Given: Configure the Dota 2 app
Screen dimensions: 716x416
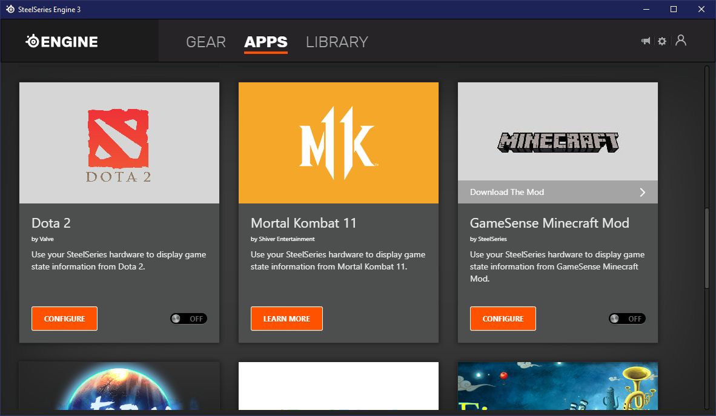Looking at the screenshot, I should [x=64, y=319].
